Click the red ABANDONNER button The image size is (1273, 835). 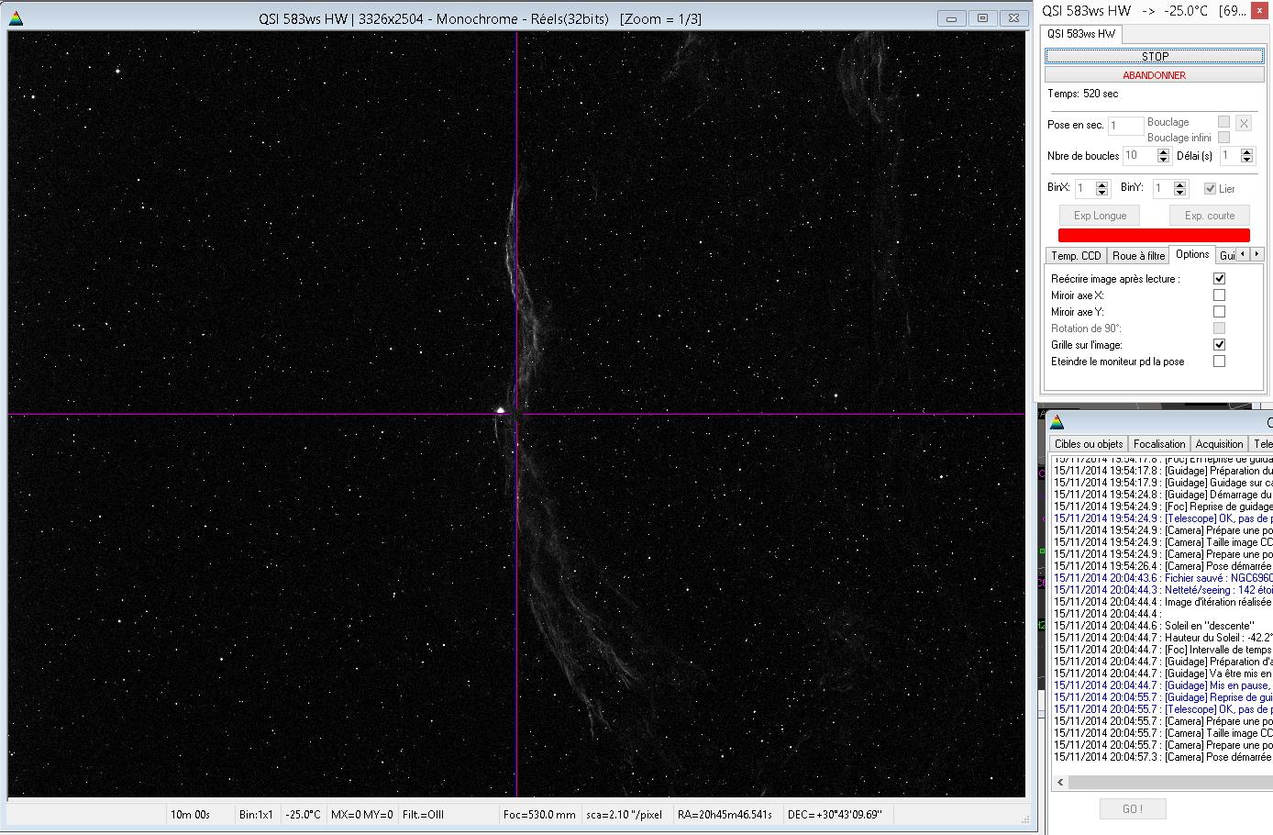1154,75
